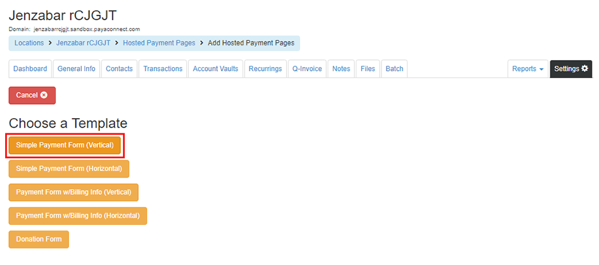The width and height of the screenshot is (599, 265).
Task: Select Payment Form w/Billing Info (Horizontal)
Action: pyautogui.click(x=78, y=216)
